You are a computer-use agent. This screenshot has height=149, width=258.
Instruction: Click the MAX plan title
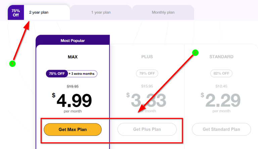[73, 57]
